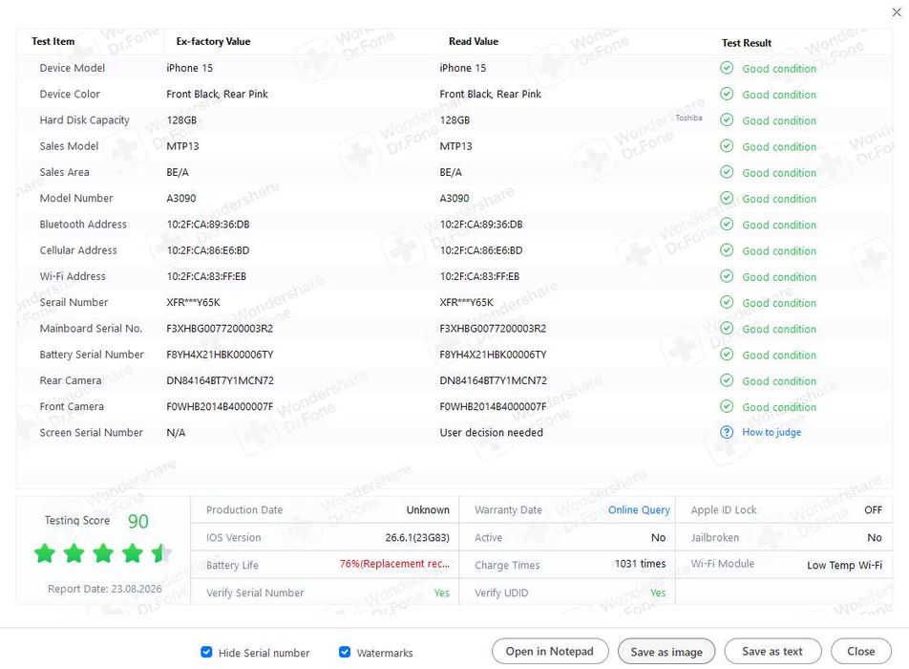909x669 pixels.
Task: Click the ex-factory Bluetooth address 10:2F:CA:89:36:DB
Action: (208, 225)
